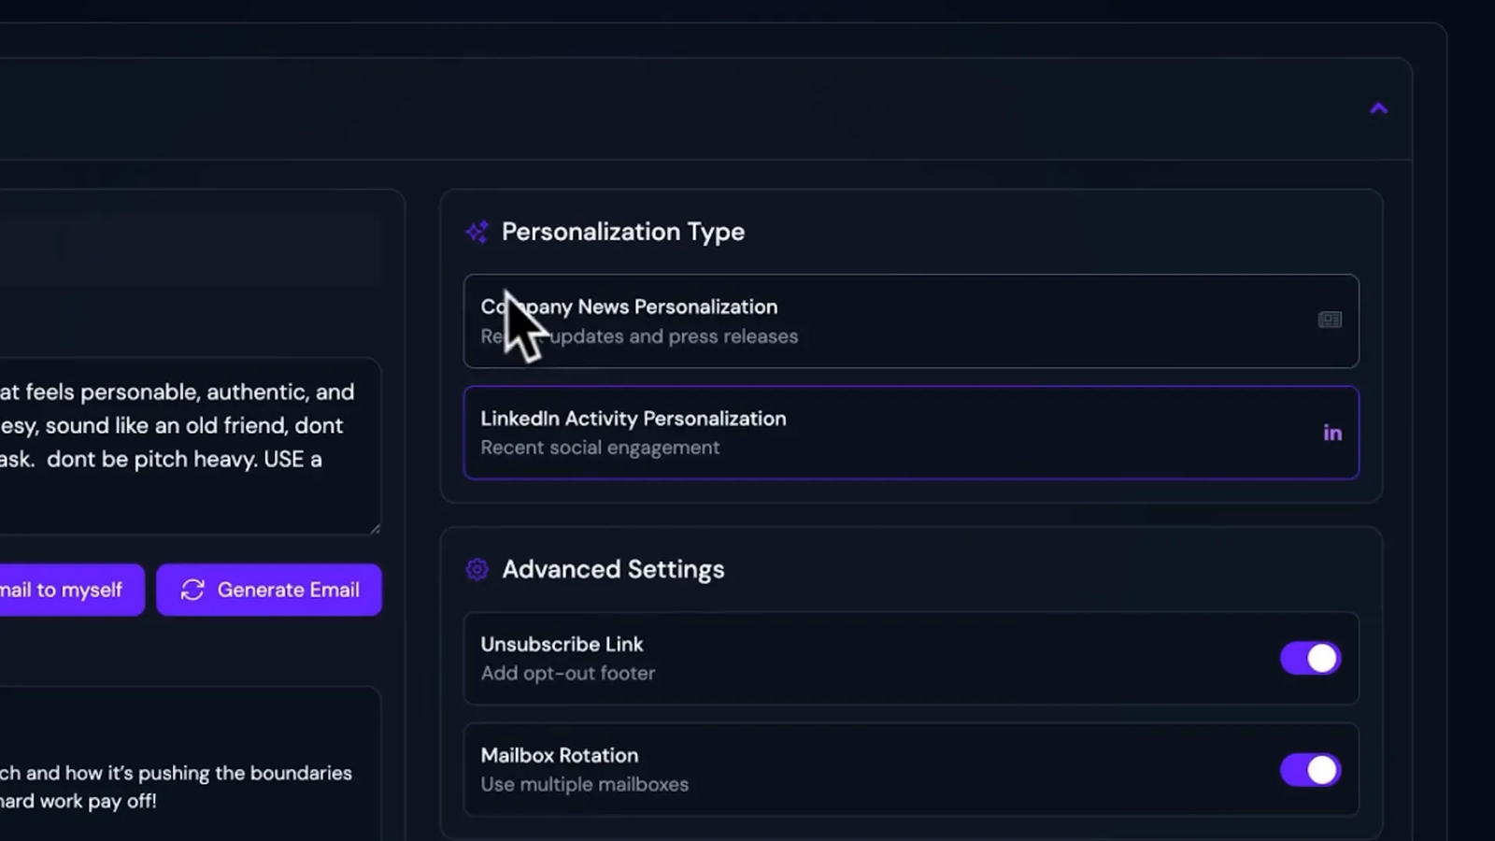Click the newspaper icon on Company News card

coord(1329,321)
